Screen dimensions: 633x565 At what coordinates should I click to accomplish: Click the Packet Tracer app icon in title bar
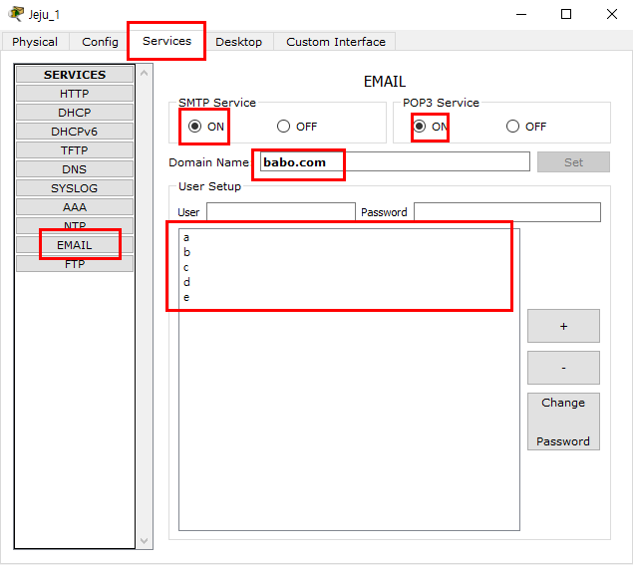pyautogui.click(x=16, y=14)
